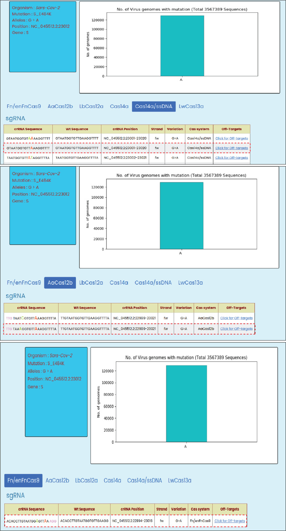The width and height of the screenshot is (286, 531).
Task: Select crRNA cell ACACCTTGTAATGGAGTTAA AGG
Action: pyautogui.click(x=31, y=521)
